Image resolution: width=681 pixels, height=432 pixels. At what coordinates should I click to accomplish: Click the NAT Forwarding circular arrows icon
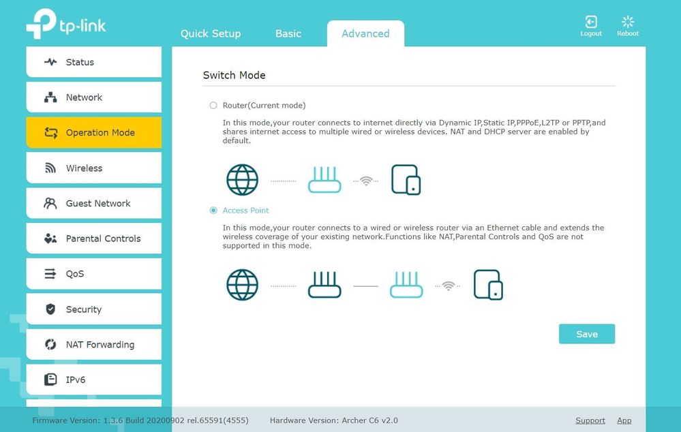tap(50, 345)
